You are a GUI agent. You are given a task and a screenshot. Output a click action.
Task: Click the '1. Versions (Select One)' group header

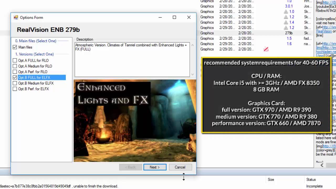point(34,54)
